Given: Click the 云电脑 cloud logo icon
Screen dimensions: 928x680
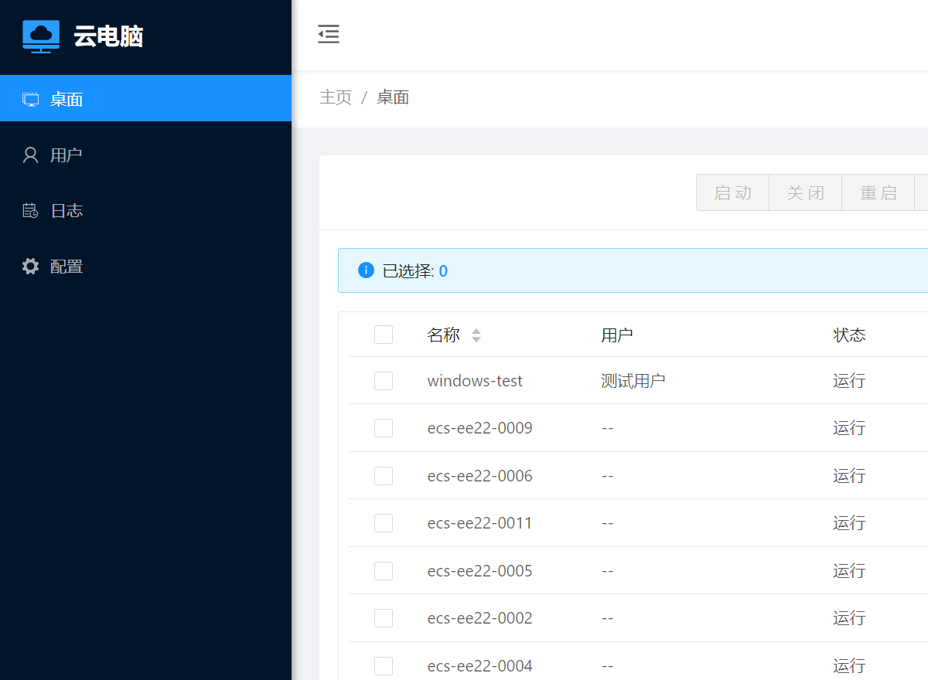Looking at the screenshot, I should [40, 36].
